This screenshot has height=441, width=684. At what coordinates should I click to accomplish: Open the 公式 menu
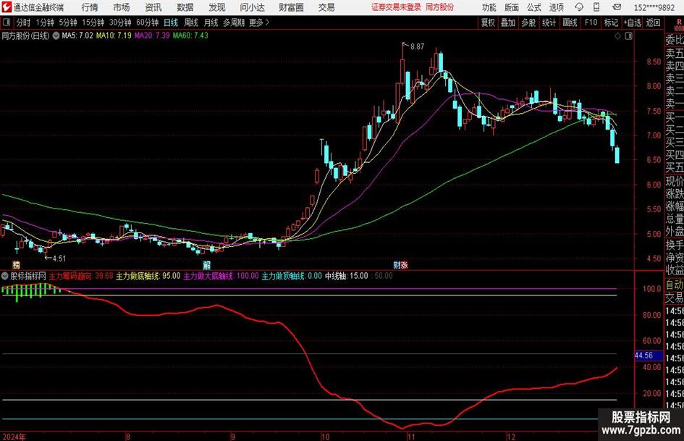(x=534, y=7)
